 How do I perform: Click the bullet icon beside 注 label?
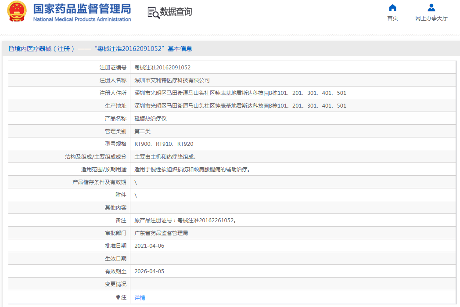pos(118,297)
